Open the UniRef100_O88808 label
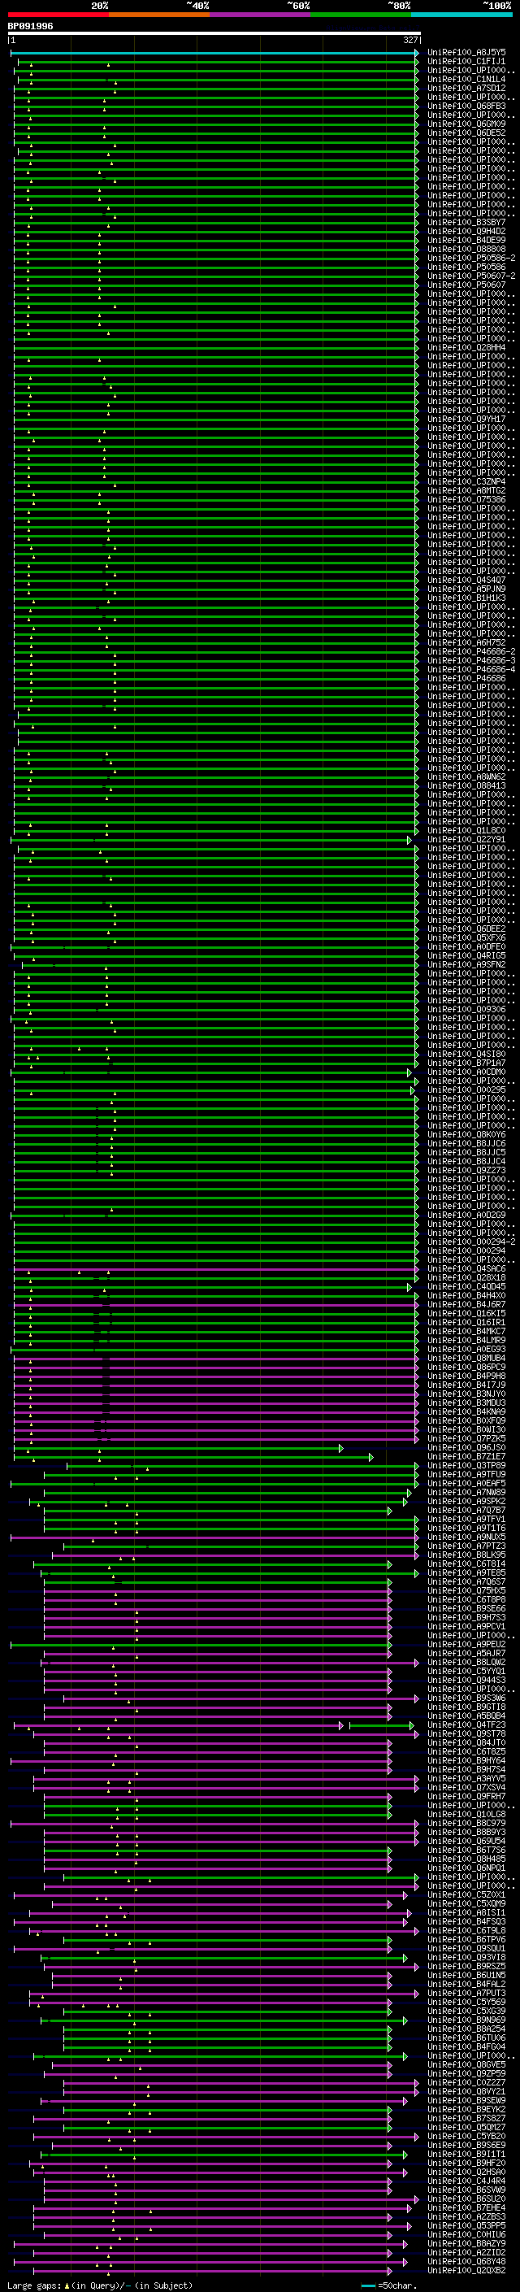Viewport: 520px width, 2292px height. point(466,249)
